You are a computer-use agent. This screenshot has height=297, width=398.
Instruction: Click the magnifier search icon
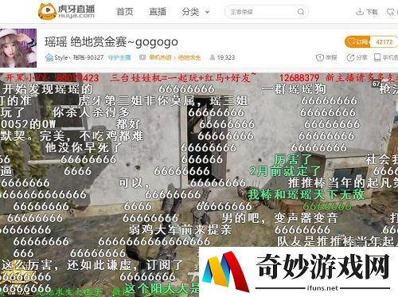coord(301,12)
